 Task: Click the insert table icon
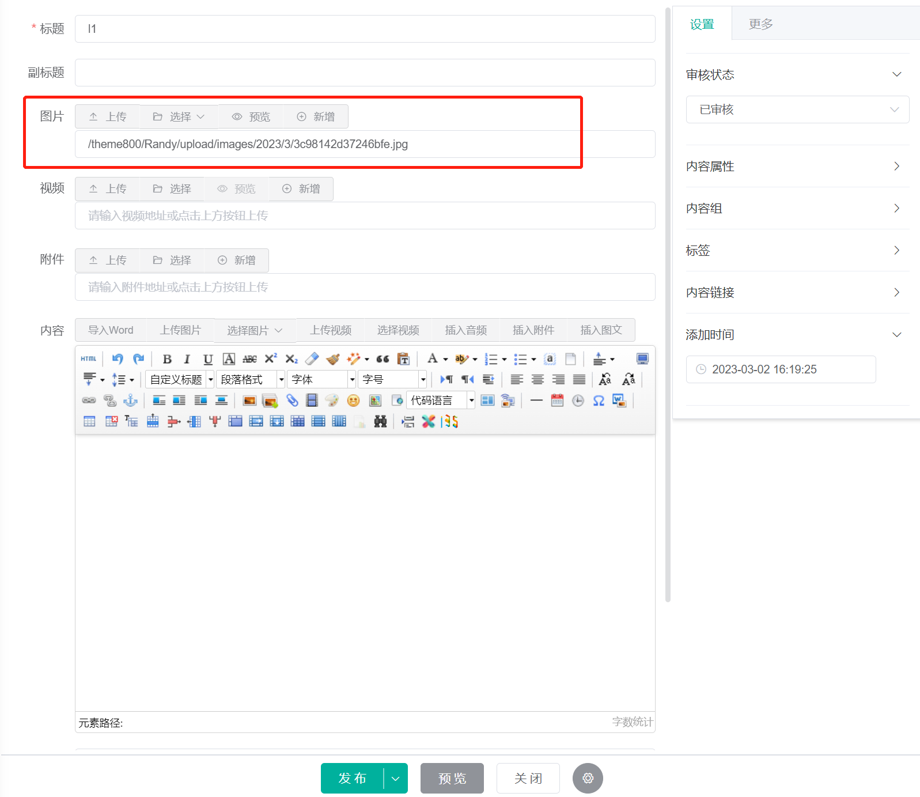[89, 422]
